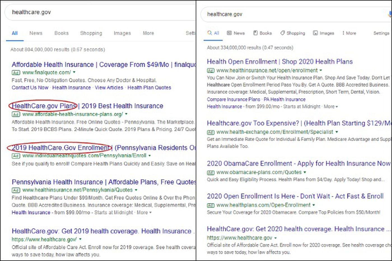The height and width of the screenshot is (261, 392).
Task: Open the Compare Insurance Plans sitelink
Action: click(x=234, y=99)
